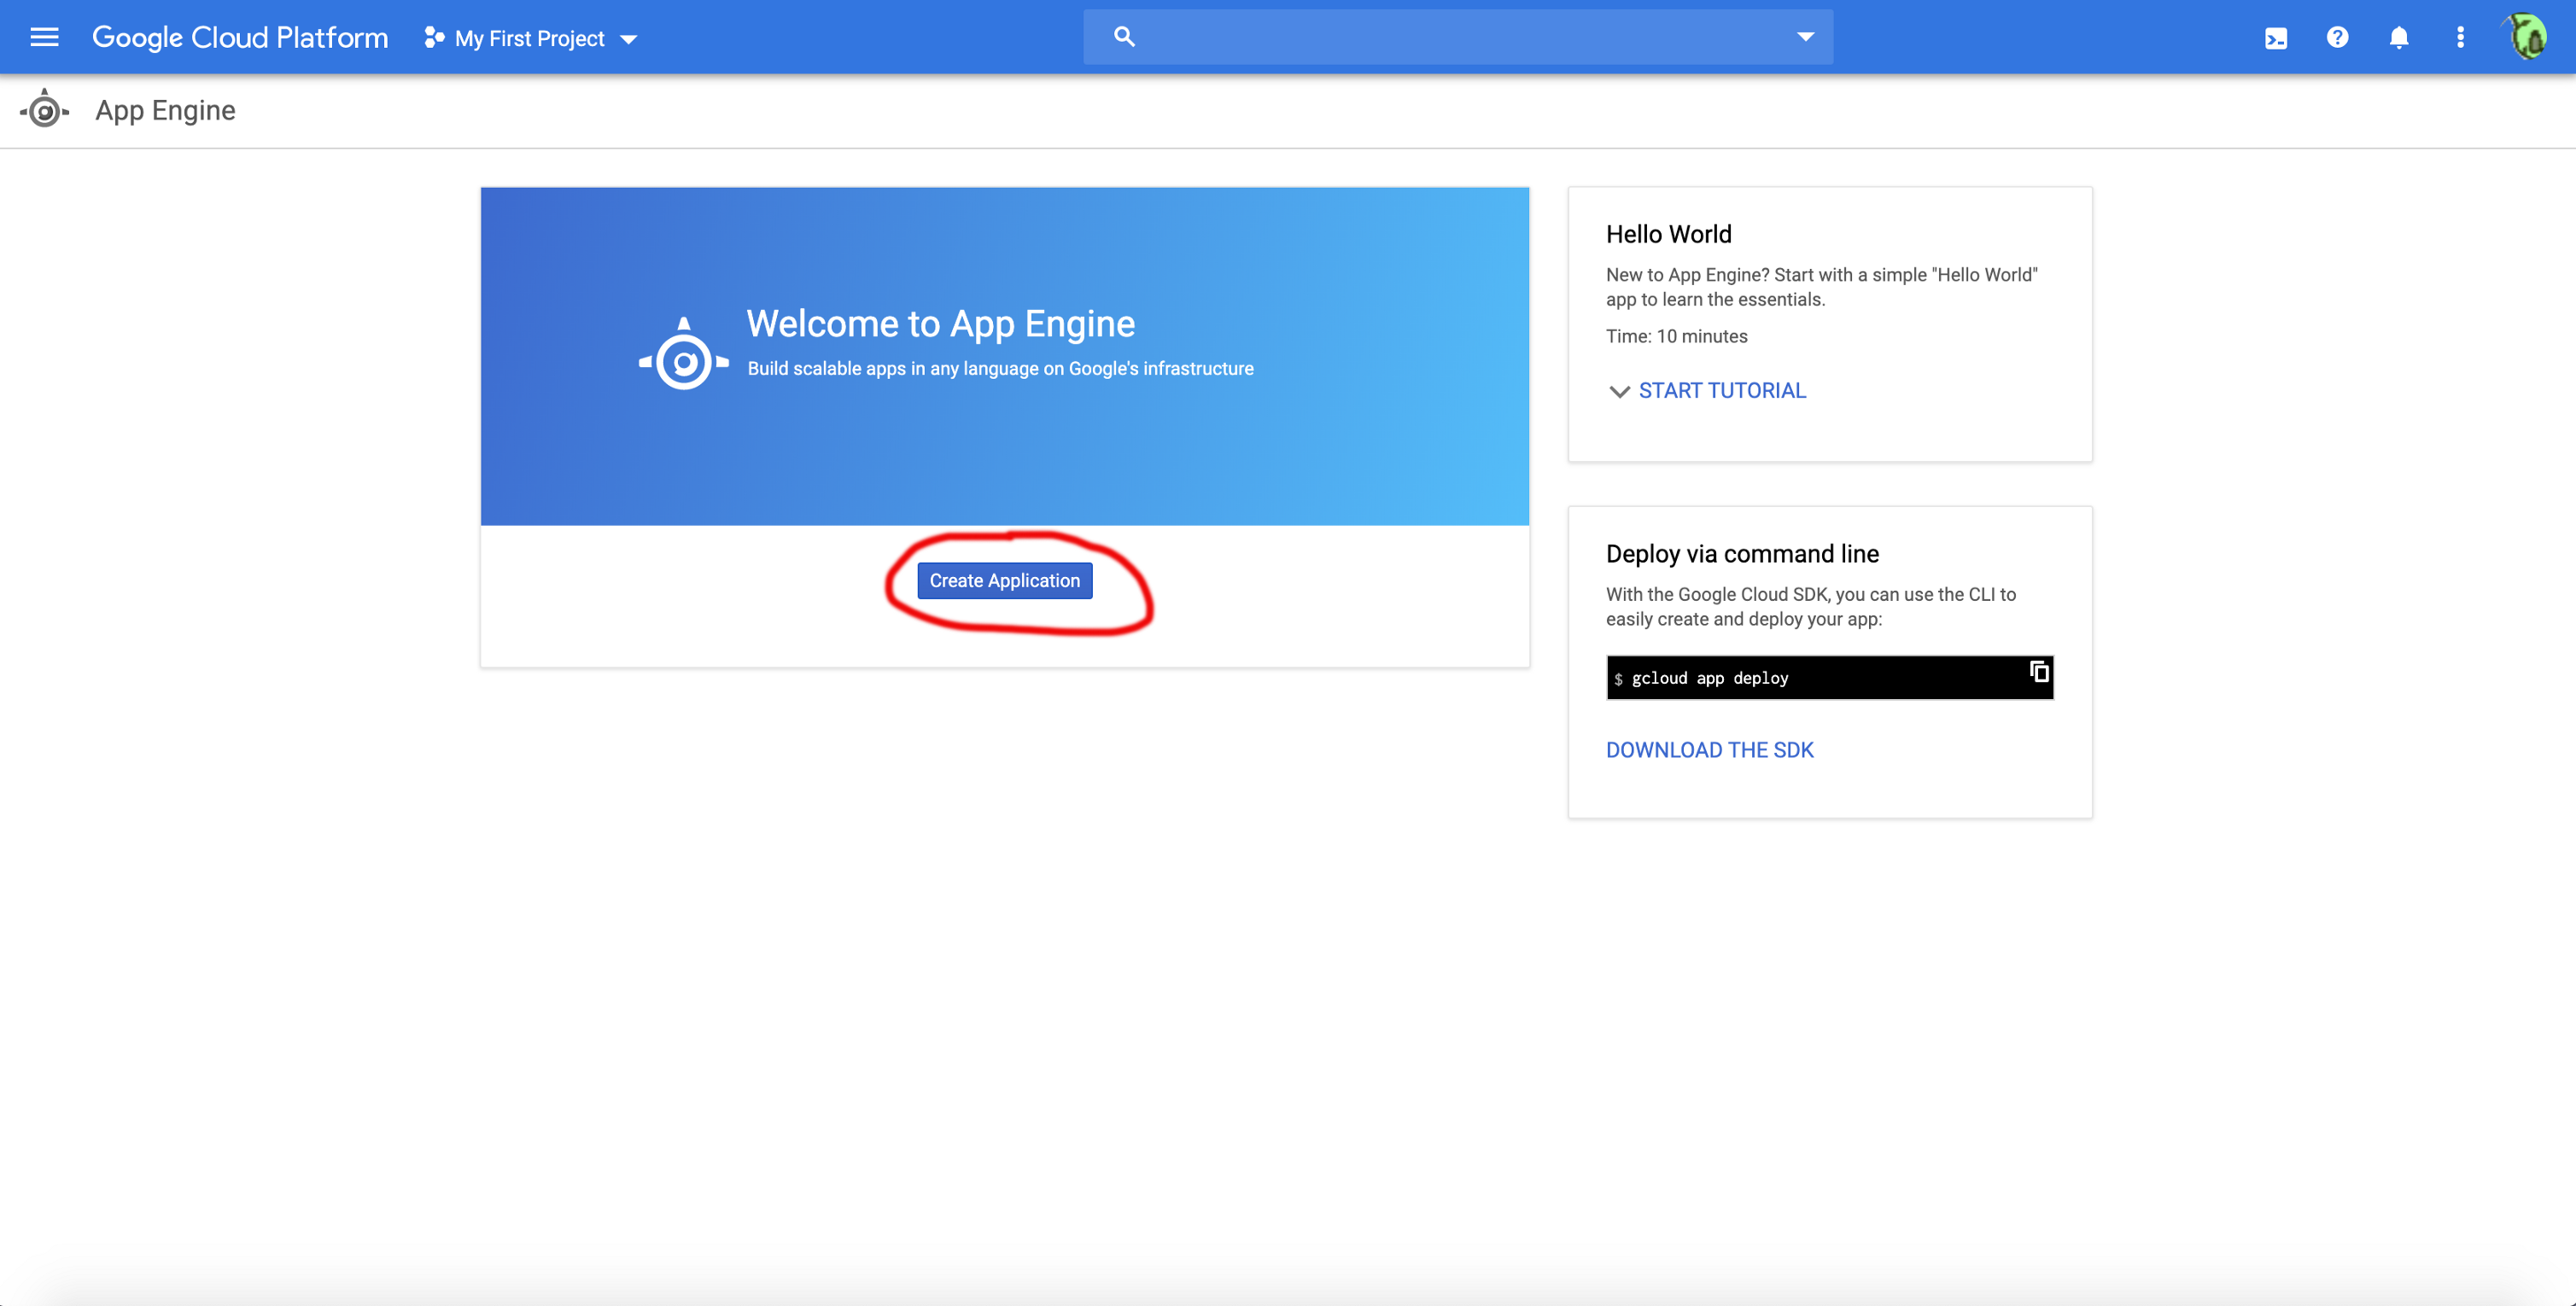Screen dimensions: 2576x1306
Task: Click inside the top search field
Action: click(1460, 37)
